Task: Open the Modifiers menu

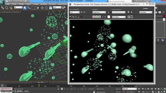Action: 44,4
